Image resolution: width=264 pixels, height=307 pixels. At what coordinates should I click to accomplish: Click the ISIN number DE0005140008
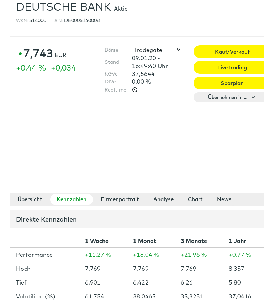(x=82, y=20)
